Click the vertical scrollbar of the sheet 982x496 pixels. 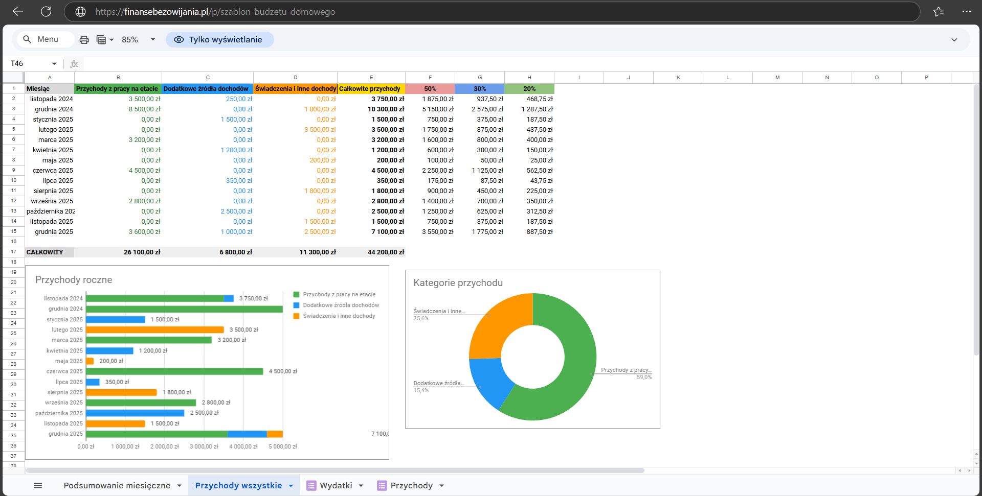click(976, 220)
